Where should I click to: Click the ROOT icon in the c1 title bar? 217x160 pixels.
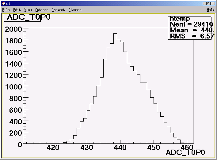pos(4,3)
